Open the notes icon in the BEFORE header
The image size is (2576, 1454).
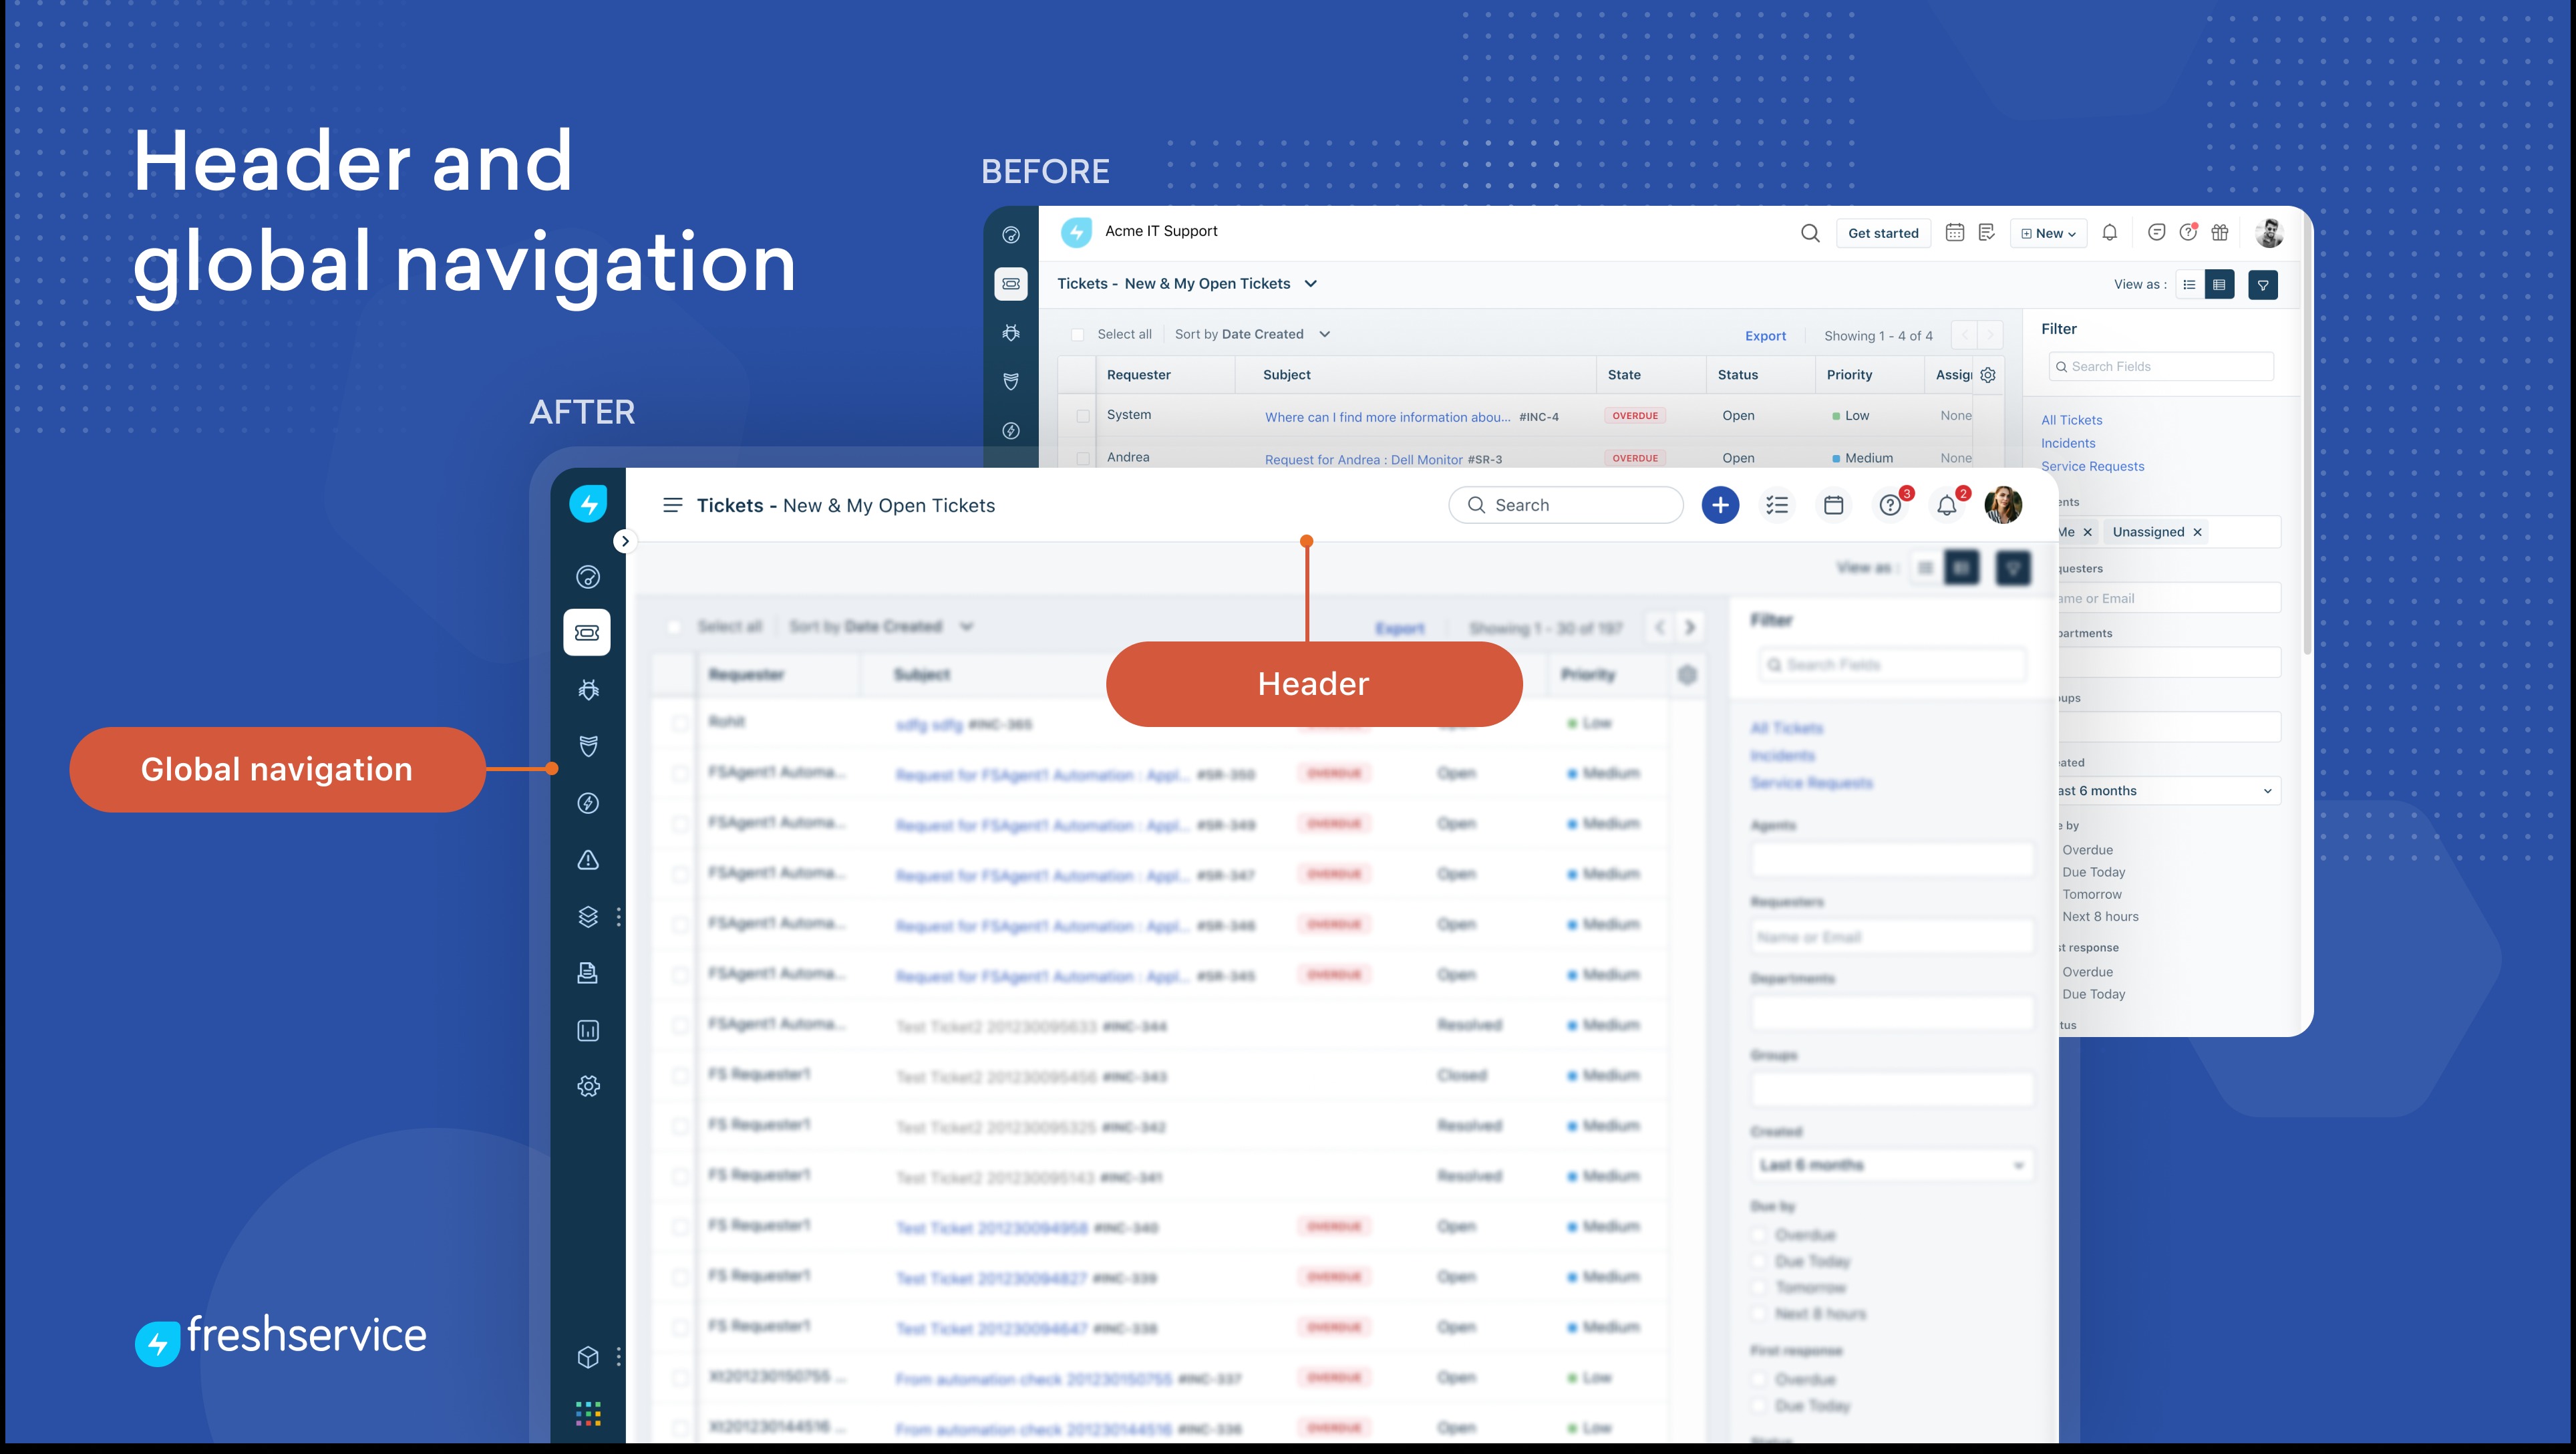(x=1987, y=232)
